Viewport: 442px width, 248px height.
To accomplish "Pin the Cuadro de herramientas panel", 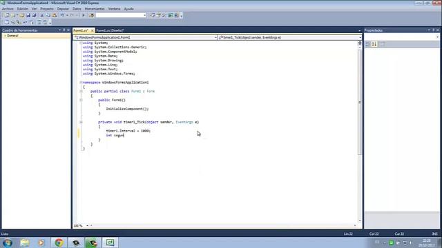I will pos(64,30).
